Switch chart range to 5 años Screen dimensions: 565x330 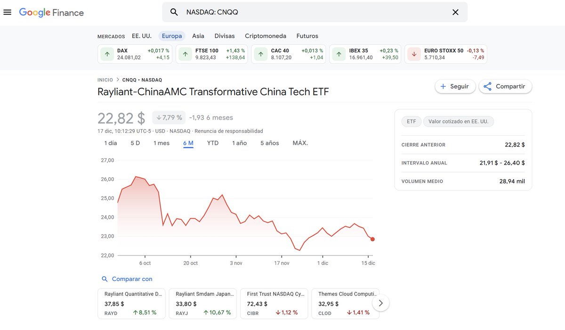tap(270, 143)
